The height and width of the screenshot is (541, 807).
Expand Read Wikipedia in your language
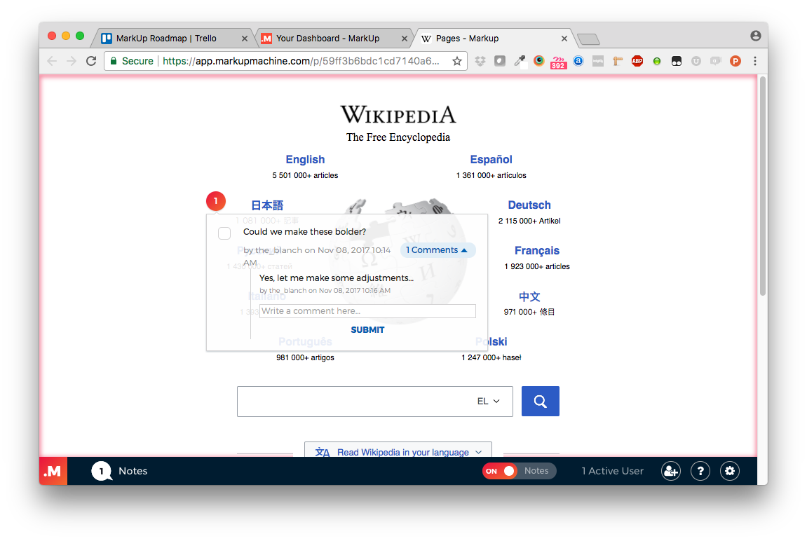(x=398, y=451)
